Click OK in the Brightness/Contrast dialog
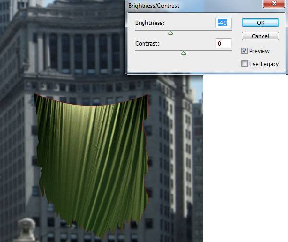The height and width of the screenshot is (242, 288). pos(260,23)
